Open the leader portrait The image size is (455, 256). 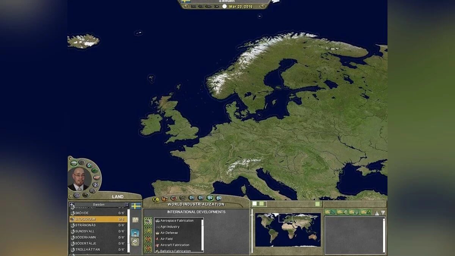80,179
